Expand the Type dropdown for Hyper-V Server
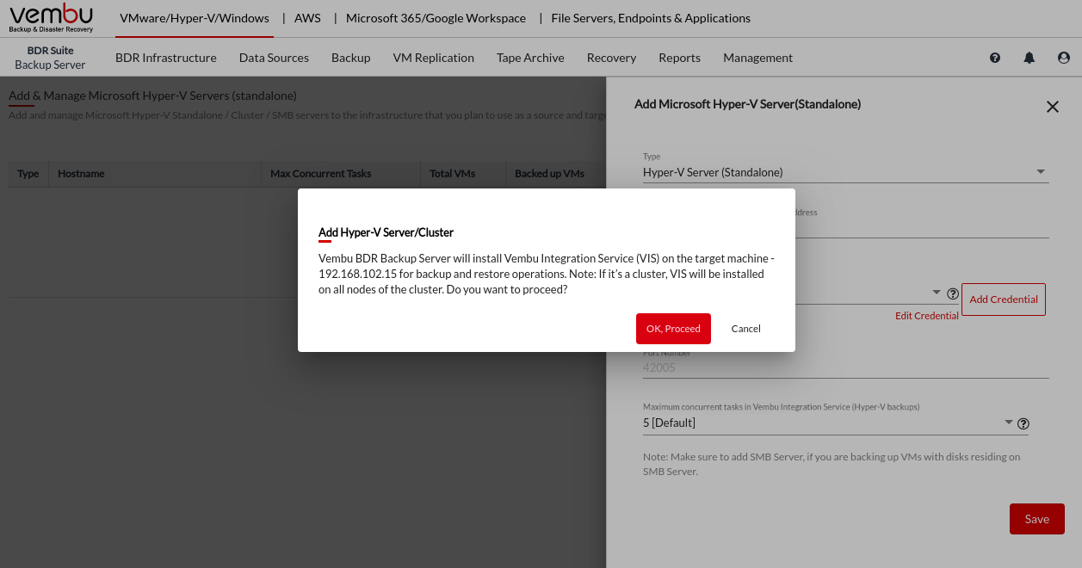The image size is (1082, 568). 1041,171
